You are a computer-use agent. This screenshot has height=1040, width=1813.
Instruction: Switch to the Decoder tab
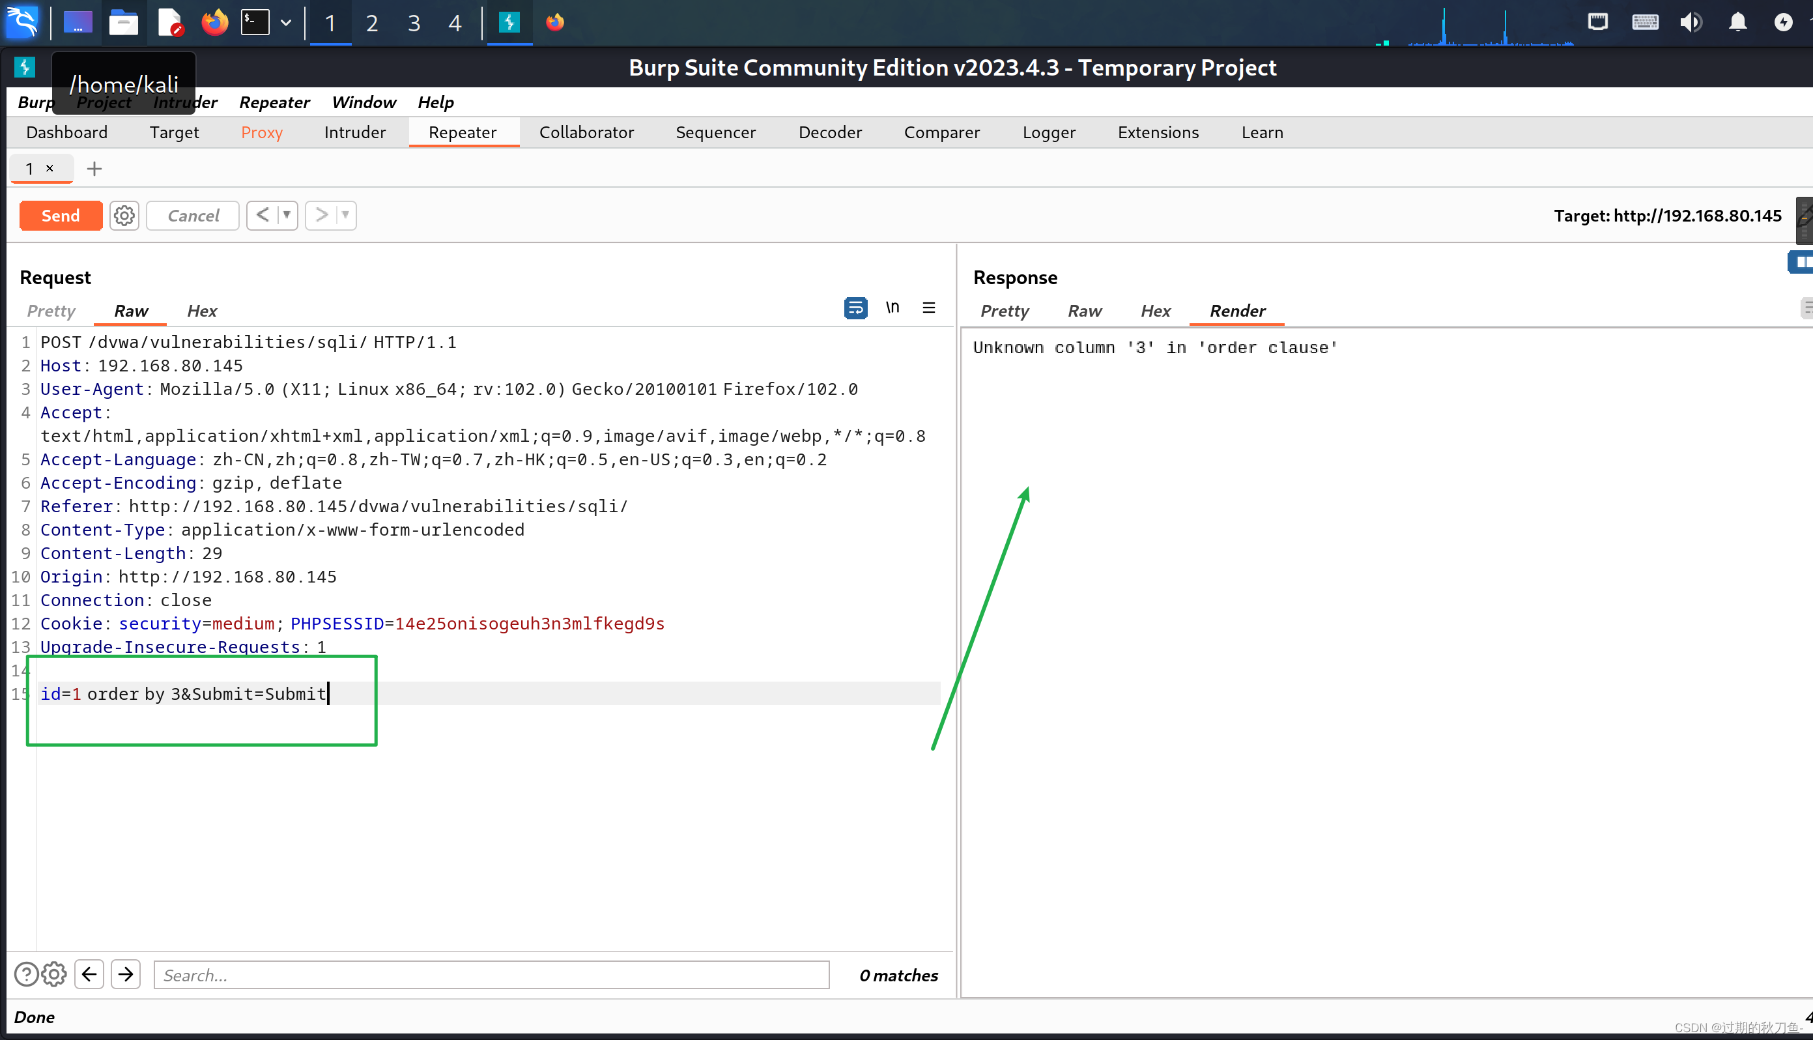pyautogui.click(x=830, y=132)
